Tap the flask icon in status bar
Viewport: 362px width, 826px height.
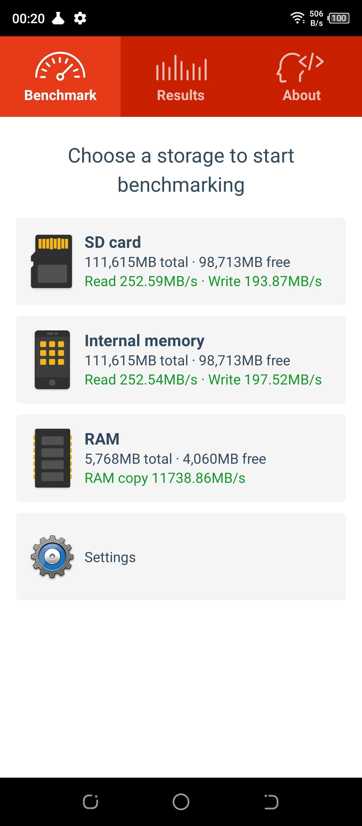click(x=58, y=18)
